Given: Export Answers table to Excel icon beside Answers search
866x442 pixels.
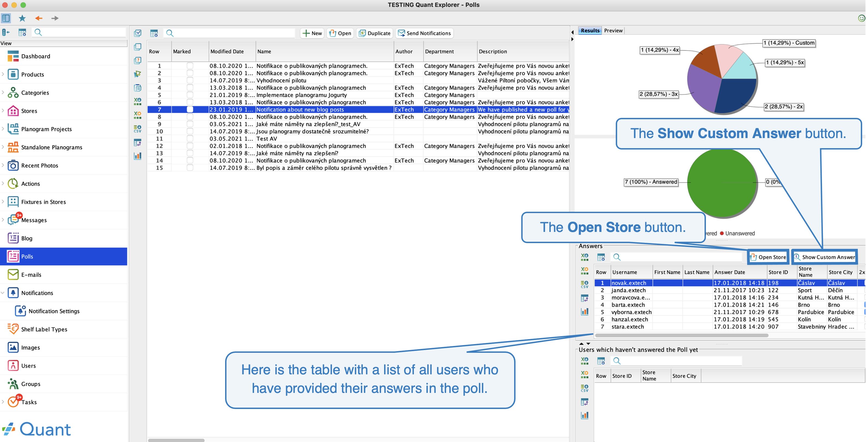Looking at the screenshot, I should point(585,257).
